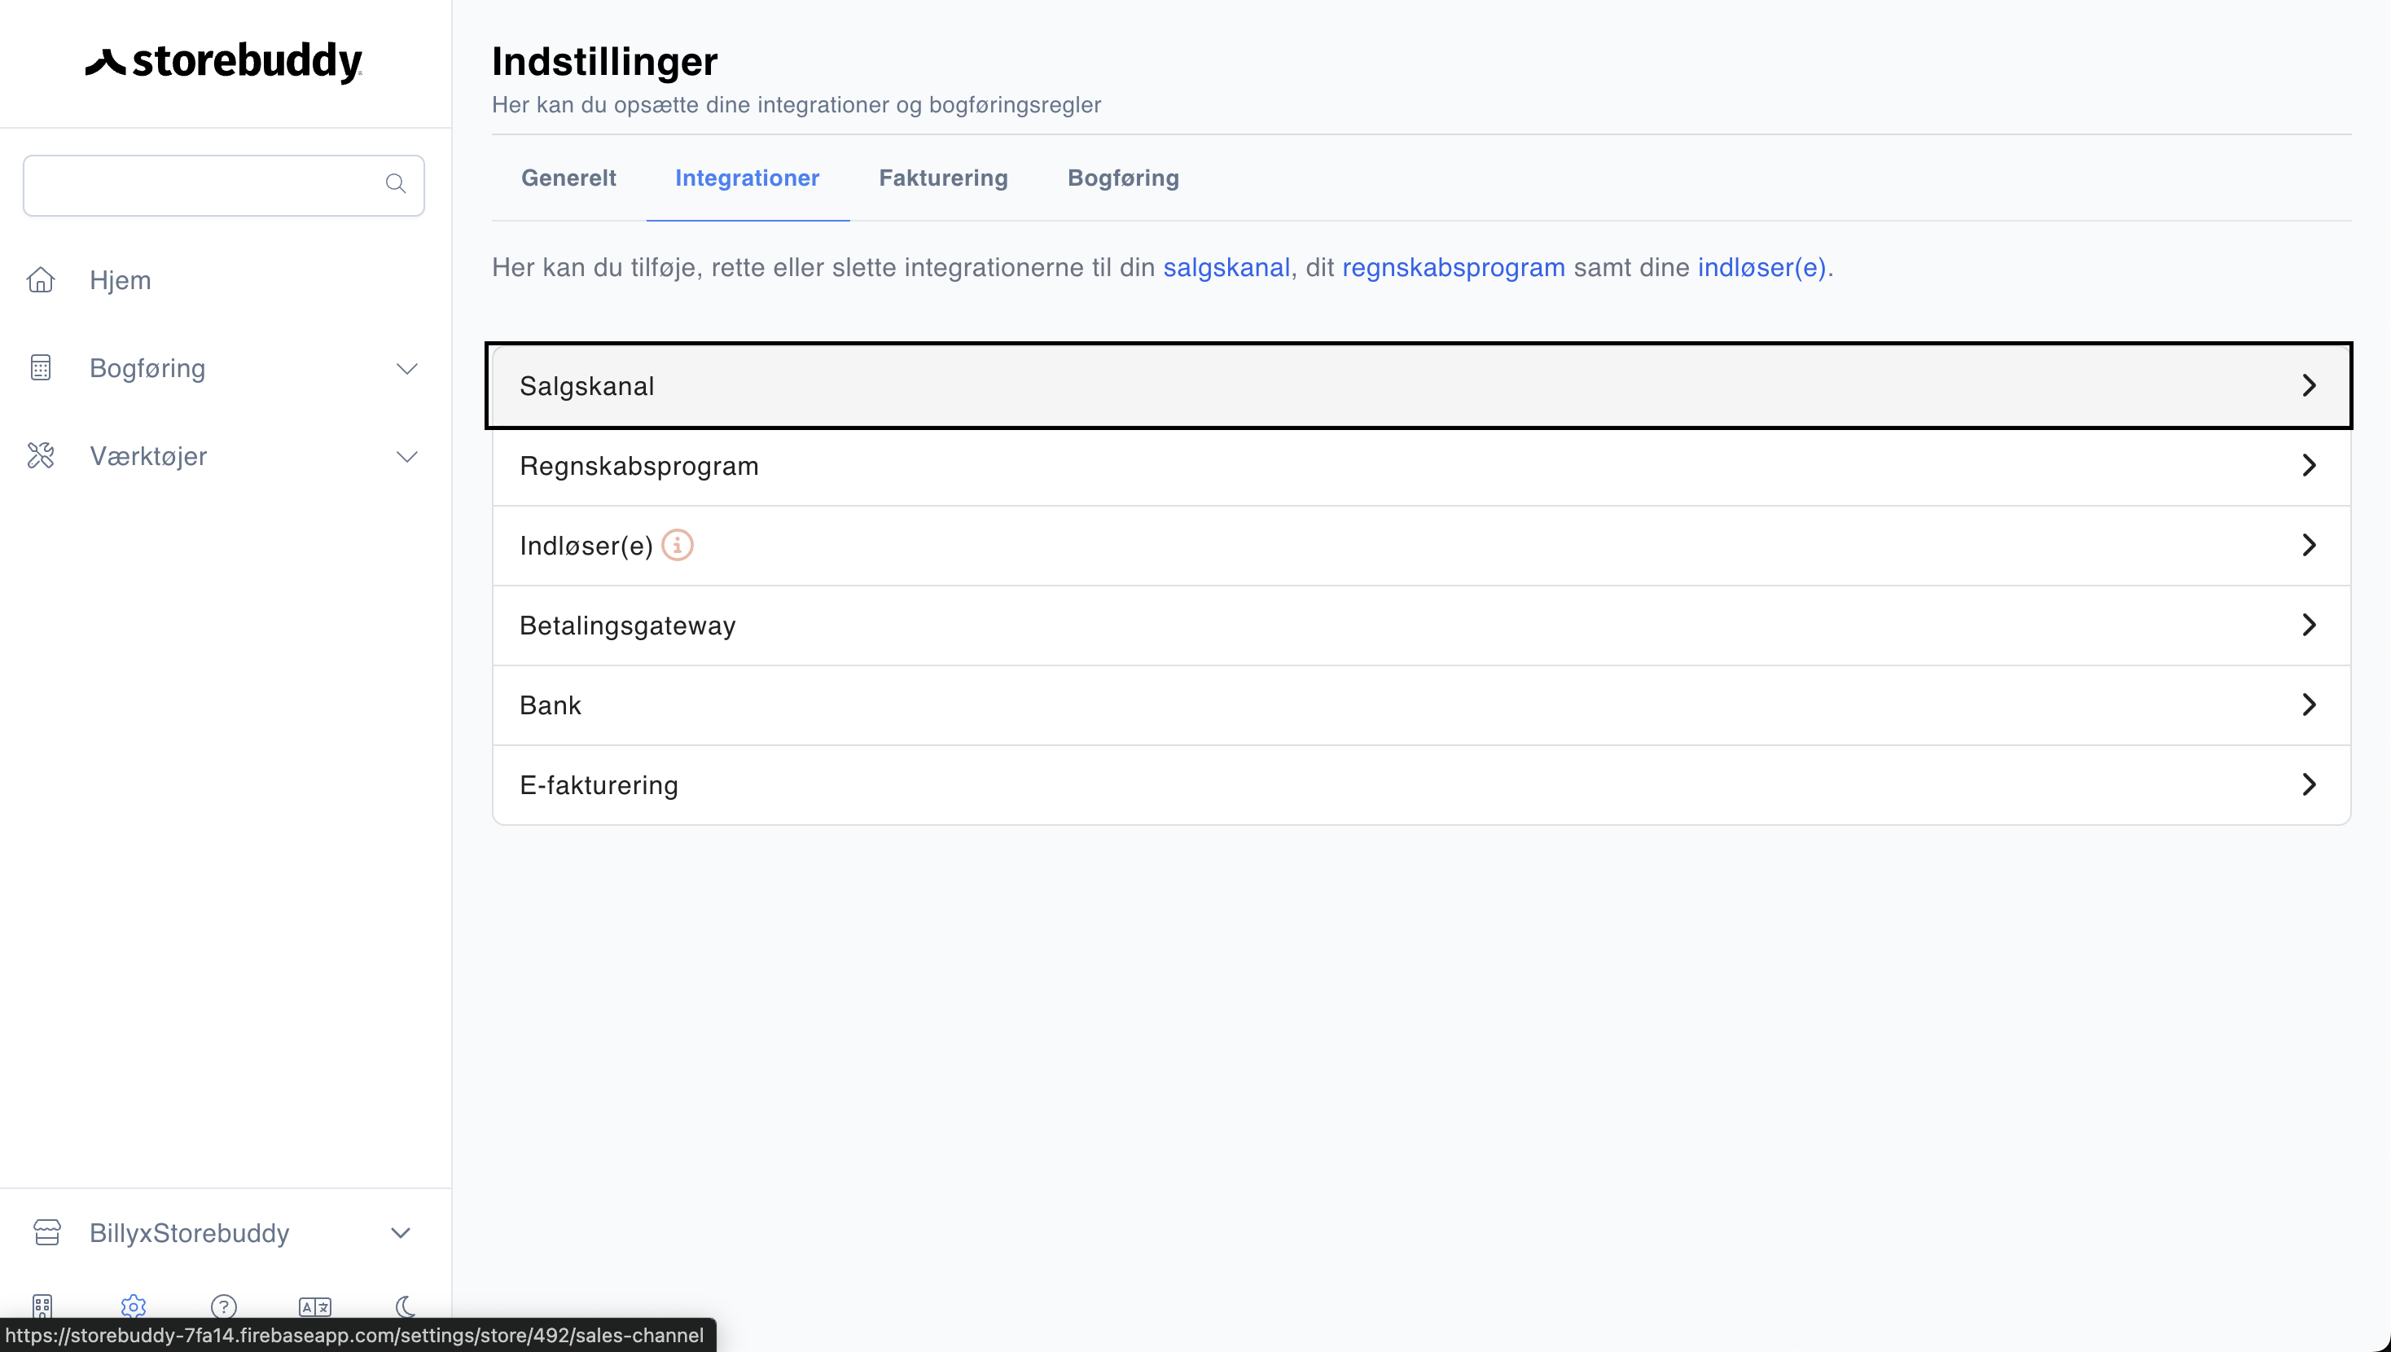
Task: Click the BillyxStorebuddy store name
Action: pos(190,1233)
